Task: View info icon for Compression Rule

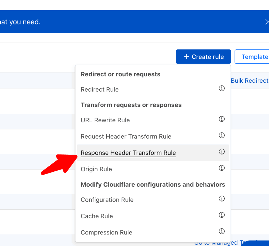Action: [x=222, y=231]
